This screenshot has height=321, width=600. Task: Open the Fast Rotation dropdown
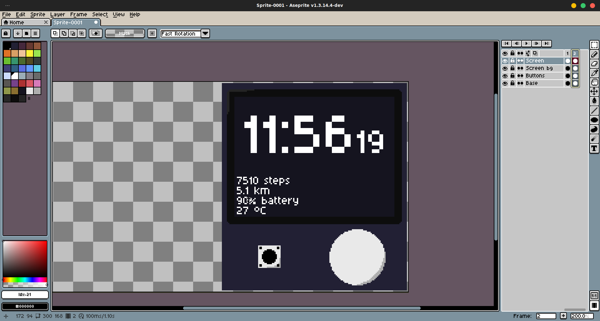click(x=205, y=34)
